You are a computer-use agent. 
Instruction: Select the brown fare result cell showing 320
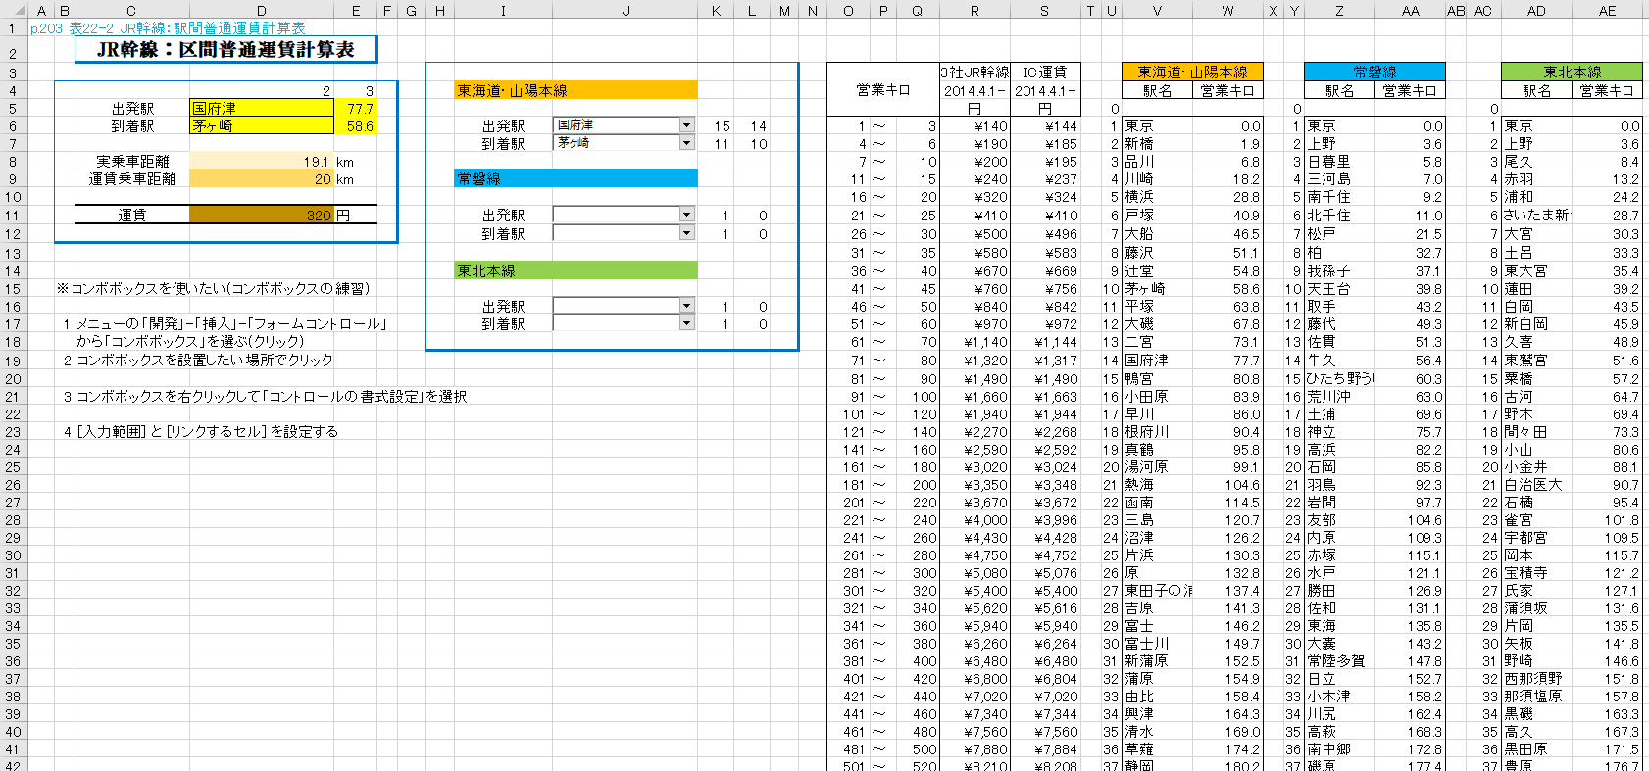tap(262, 215)
